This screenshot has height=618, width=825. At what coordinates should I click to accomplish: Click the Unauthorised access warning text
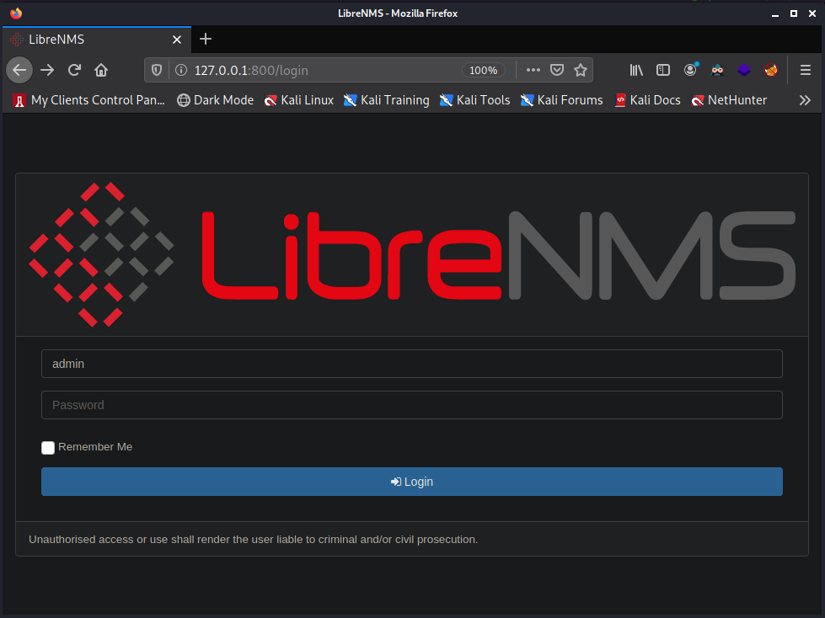(253, 539)
